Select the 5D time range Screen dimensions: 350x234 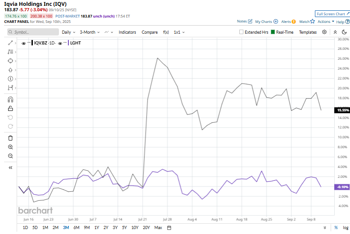pyautogui.click(x=35, y=228)
